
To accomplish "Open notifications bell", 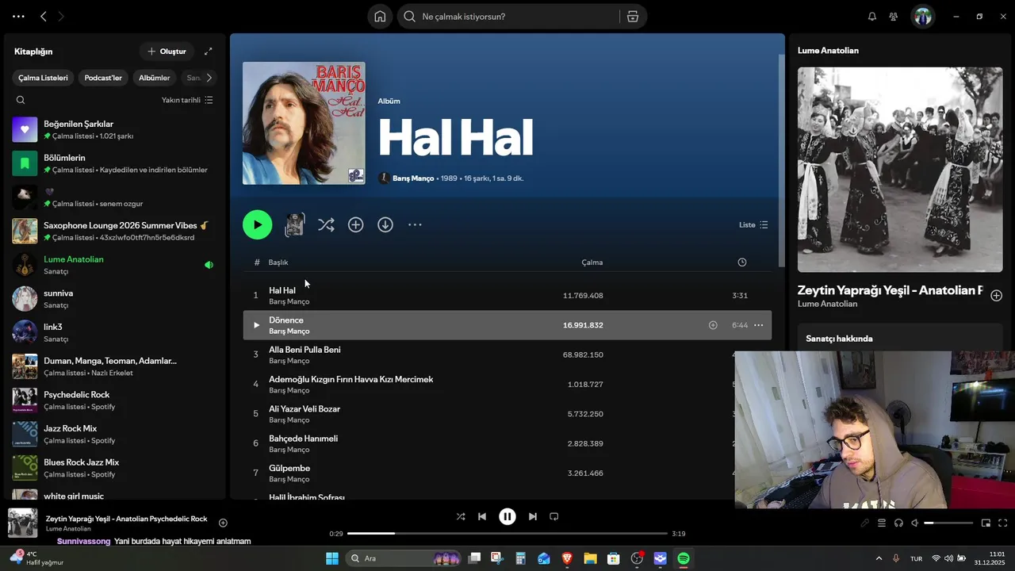I will (x=872, y=17).
